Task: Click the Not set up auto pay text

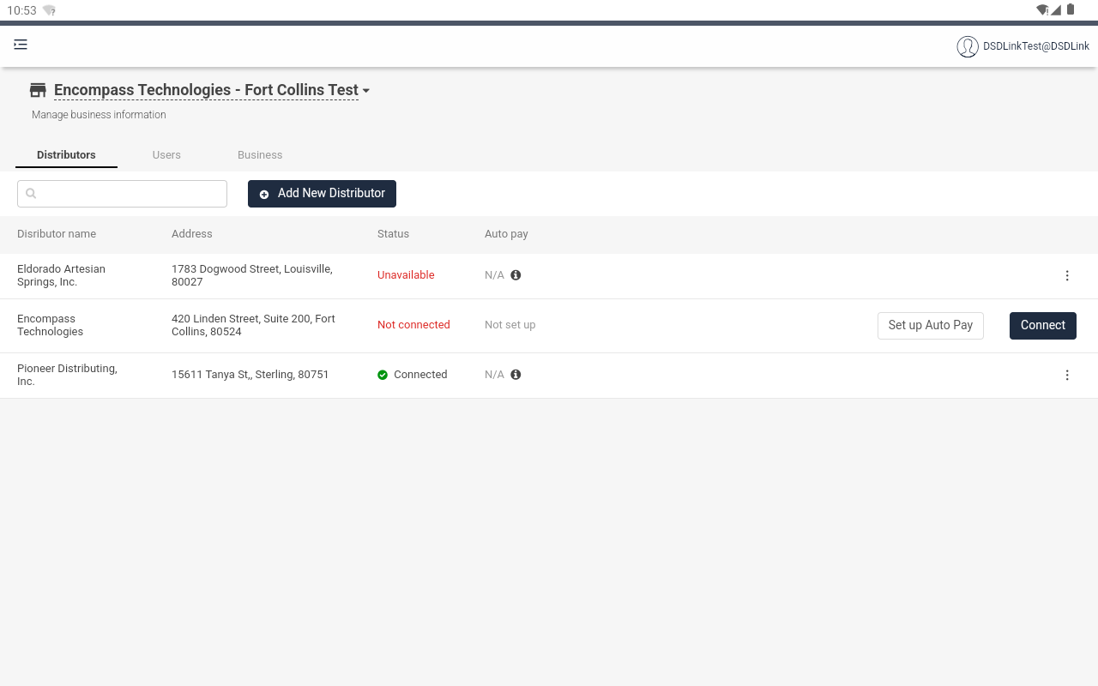Action: click(510, 325)
